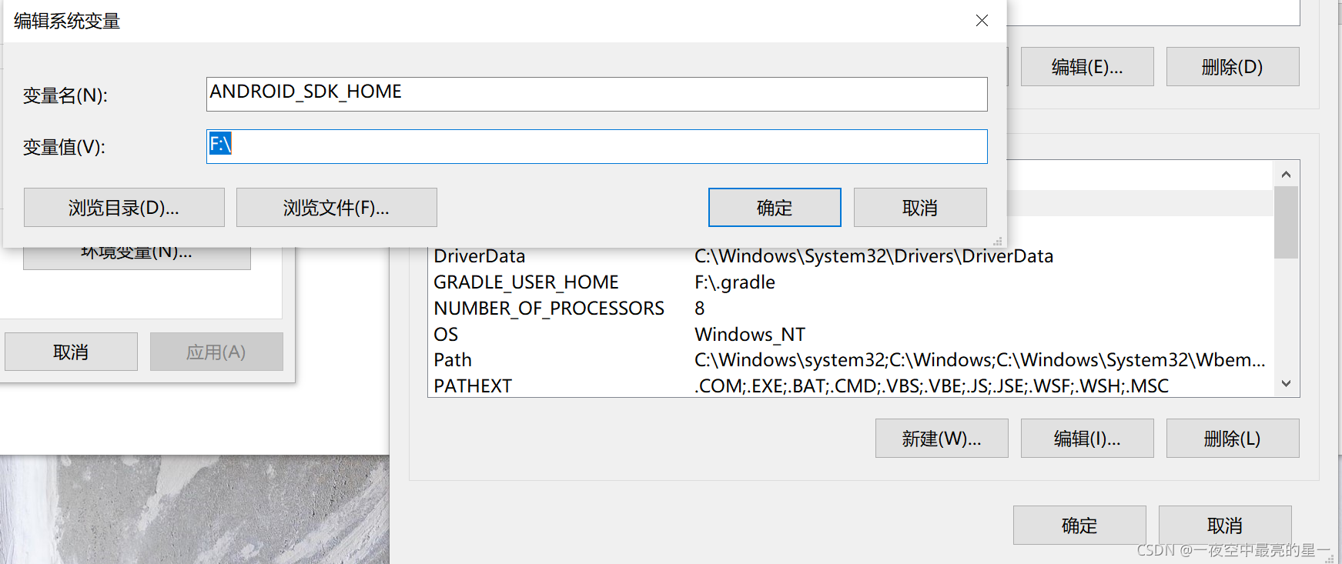Open 浏览文件(F)... button
The height and width of the screenshot is (564, 1342).
point(336,208)
